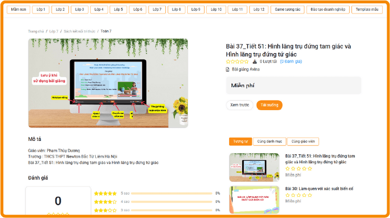Click the 5 sao rating progress bar
Viewport: 390px width, 218px height.
tap(171, 193)
